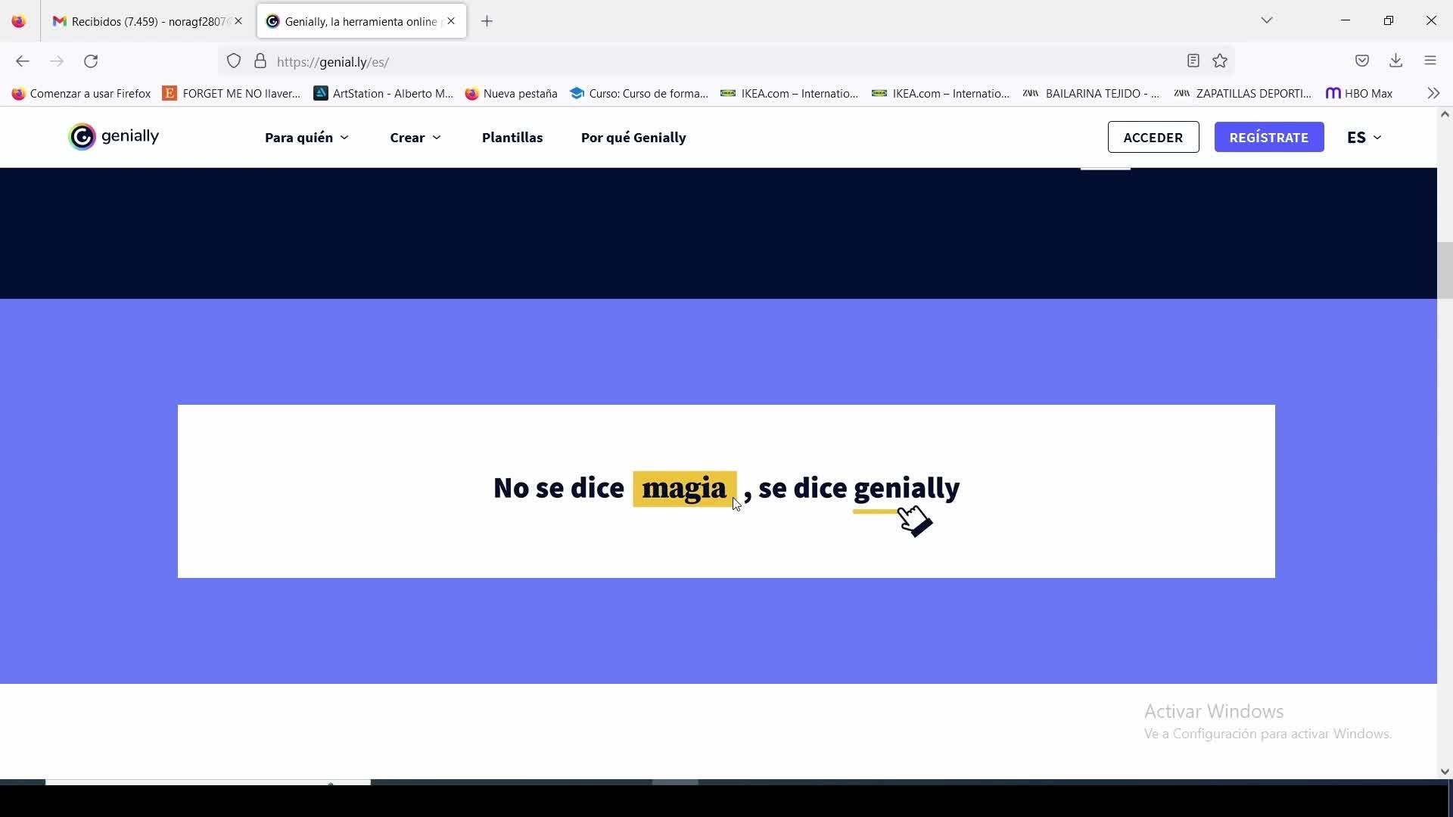Image resolution: width=1453 pixels, height=817 pixels.
Task: Click the site security padlock icon
Action: point(260,61)
